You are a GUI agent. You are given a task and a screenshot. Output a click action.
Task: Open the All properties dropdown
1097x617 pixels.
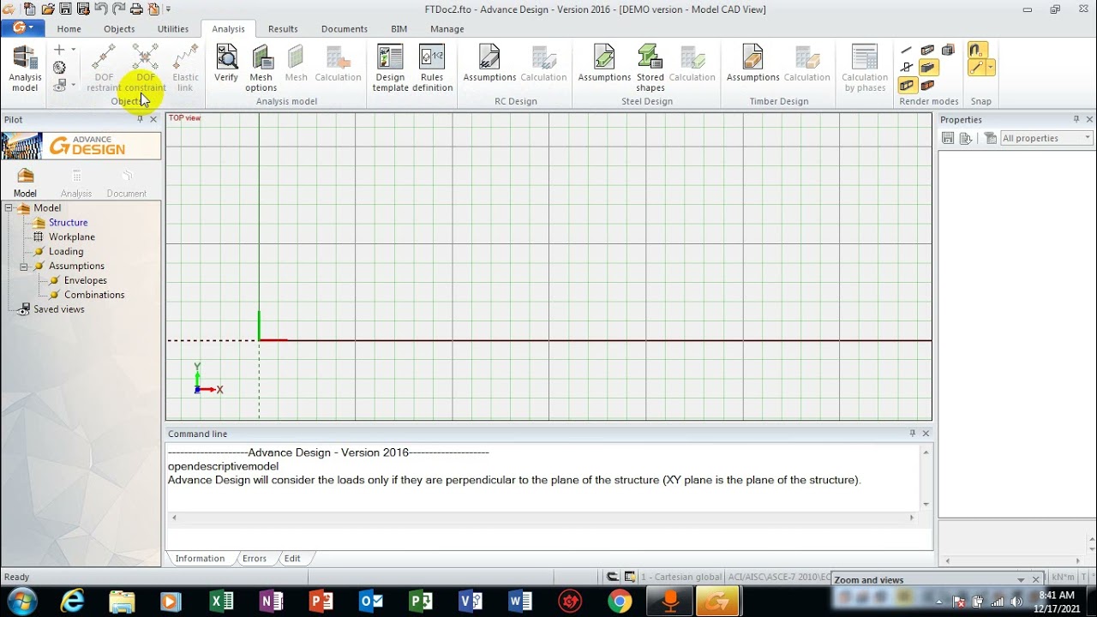pyautogui.click(x=1047, y=138)
